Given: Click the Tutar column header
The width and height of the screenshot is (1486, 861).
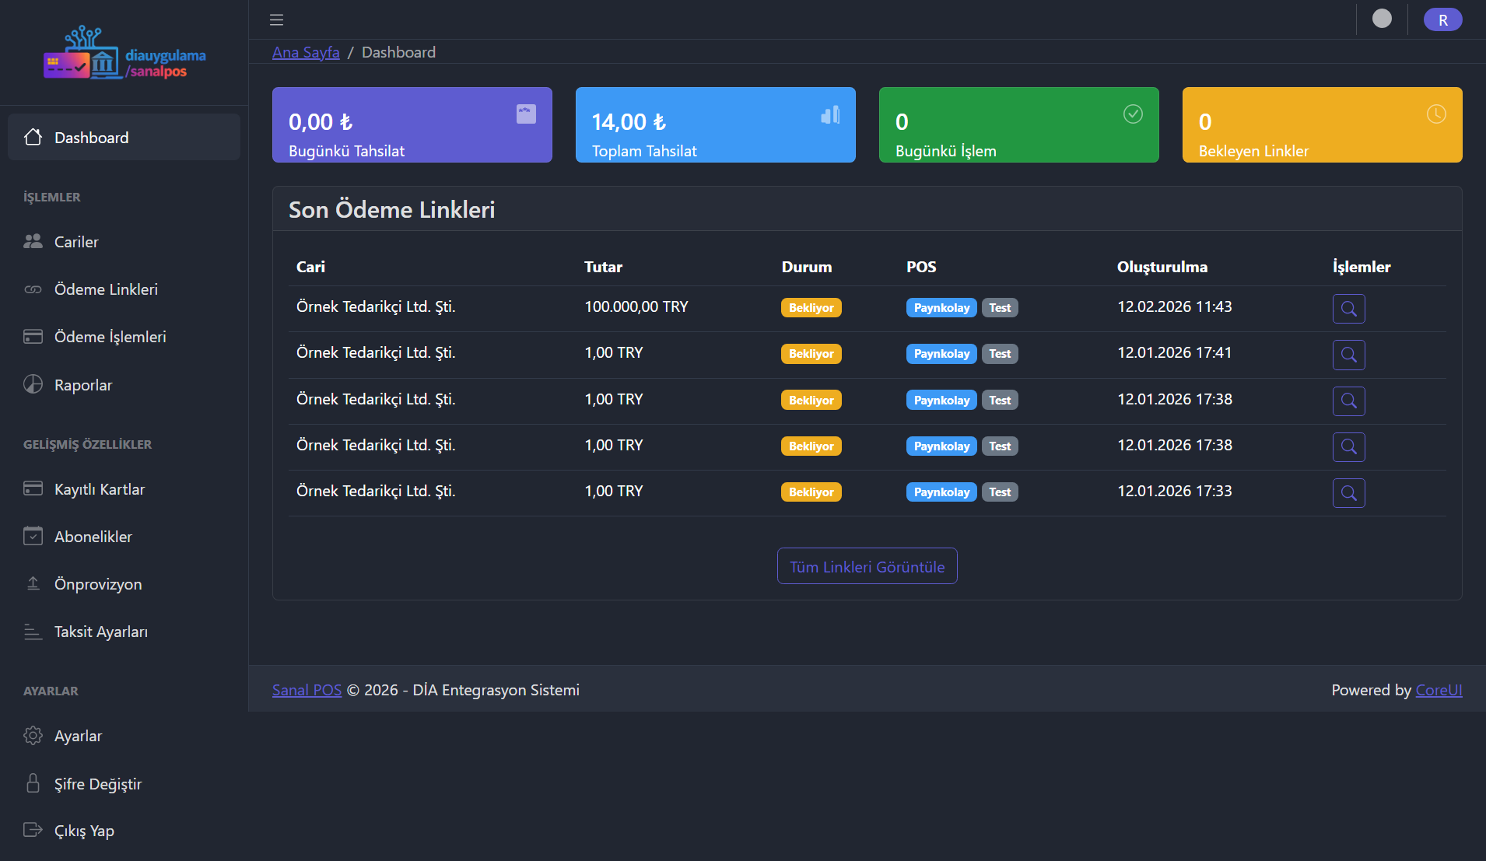Looking at the screenshot, I should (603, 267).
